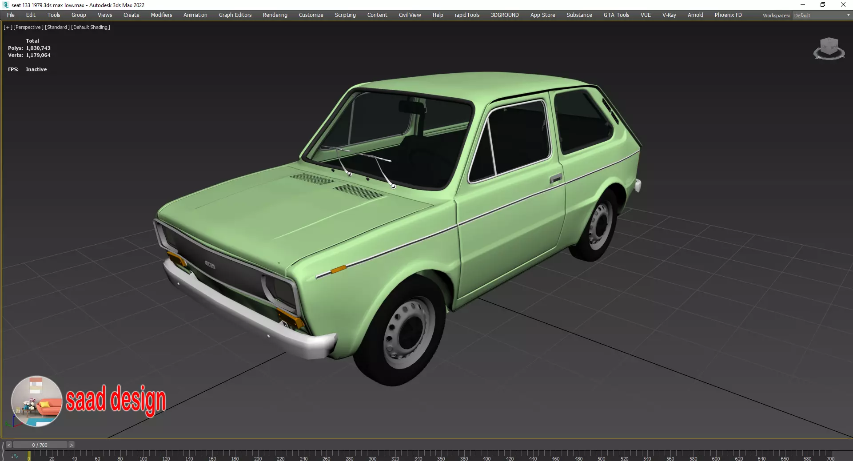The image size is (853, 461).
Task: Open the GTA Tools menu
Action: [x=616, y=15]
